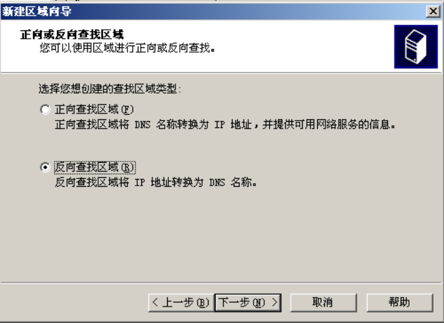Click the 正向或反向查找区域 heading text
Screen dimensions: 444x323
[x=72, y=35]
